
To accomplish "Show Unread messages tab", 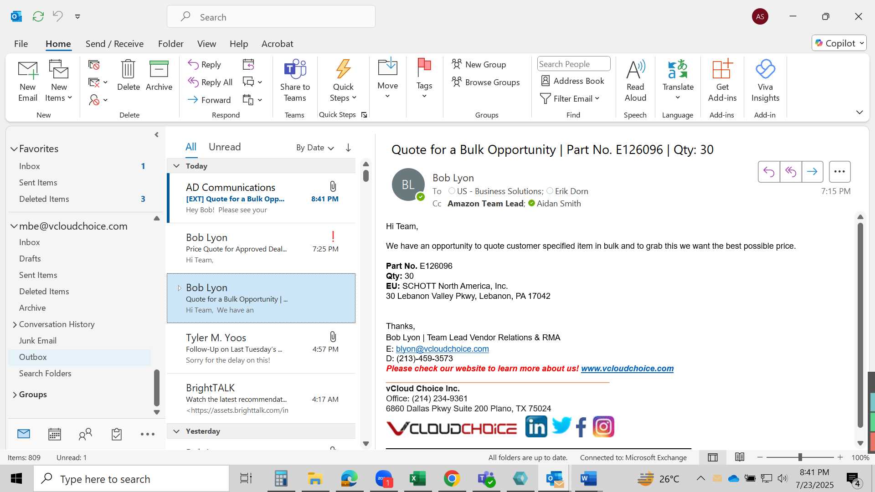I will click(x=225, y=147).
